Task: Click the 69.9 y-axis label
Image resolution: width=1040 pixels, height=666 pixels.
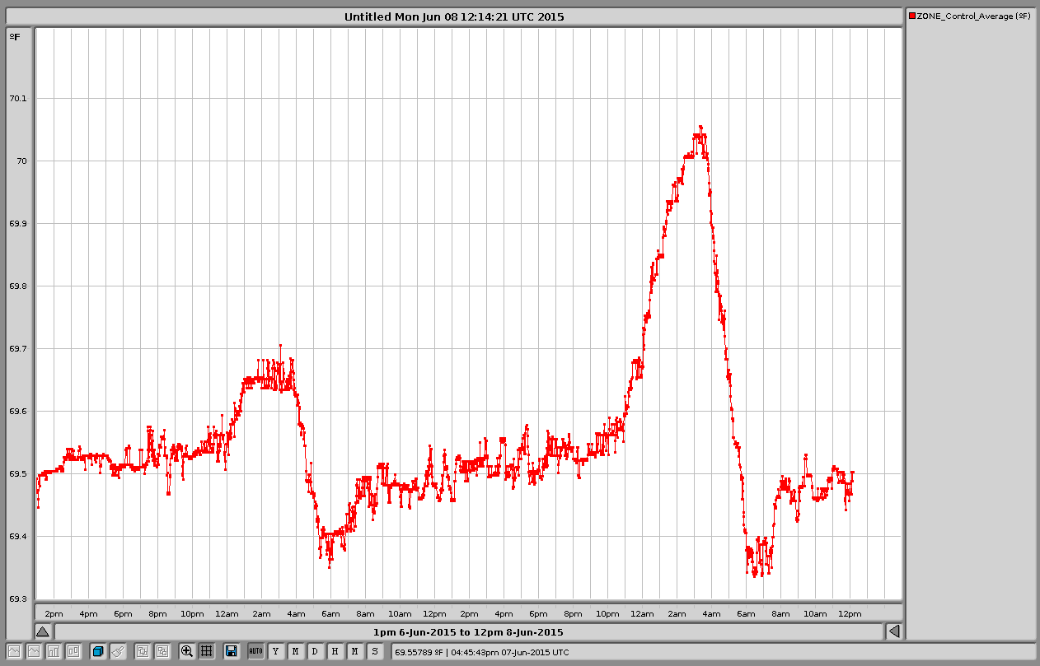Action: coord(17,223)
